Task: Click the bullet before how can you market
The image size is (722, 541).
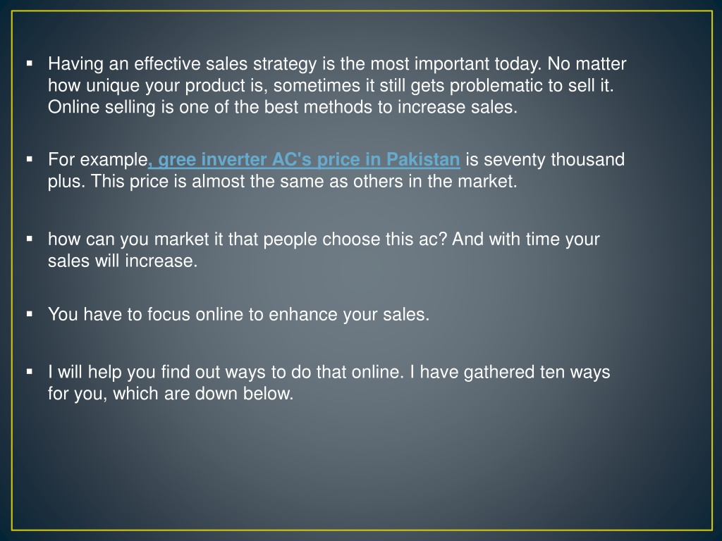Action: pos(30,239)
